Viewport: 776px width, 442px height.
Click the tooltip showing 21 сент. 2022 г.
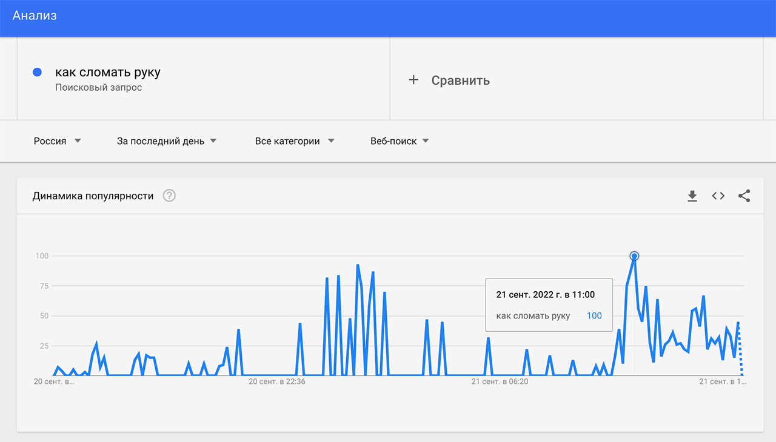pyautogui.click(x=548, y=305)
